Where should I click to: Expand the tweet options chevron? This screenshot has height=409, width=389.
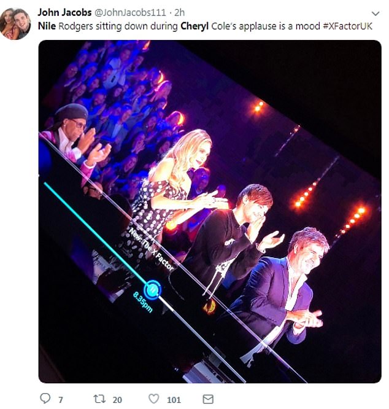coord(375,14)
